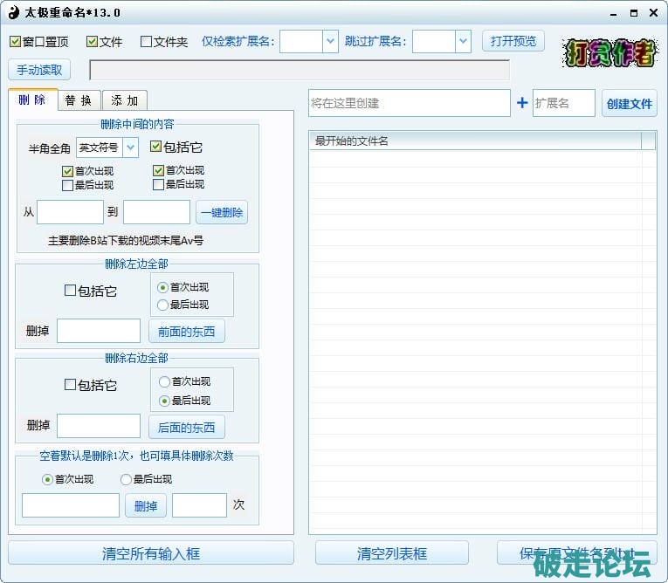The height and width of the screenshot is (583, 668).
Task: Click the 一键删除 button
Action: pos(221,212)
